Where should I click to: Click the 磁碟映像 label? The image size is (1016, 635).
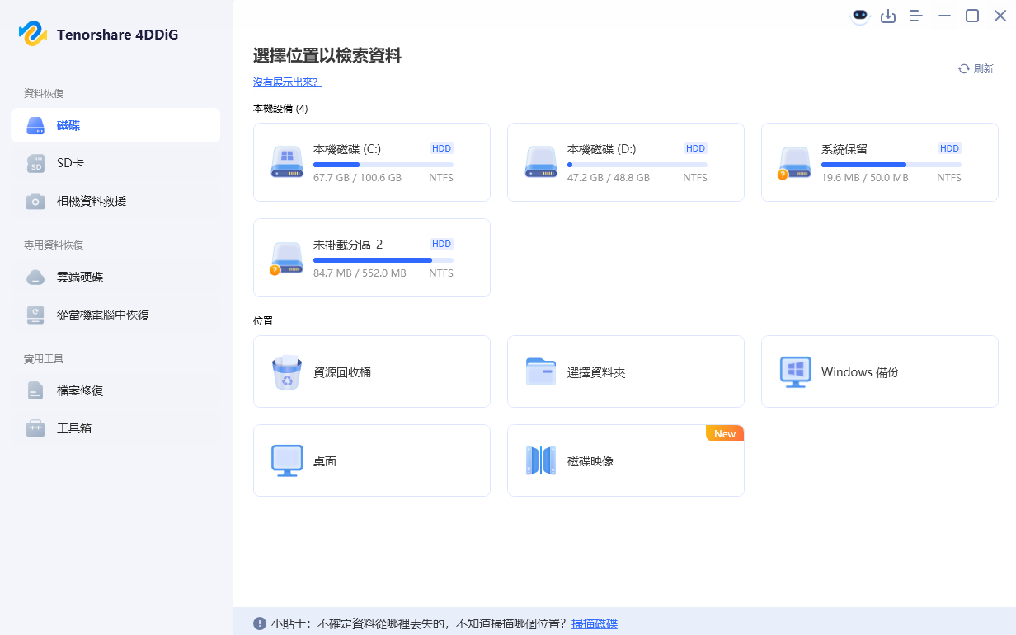click(x=590, y=461)
